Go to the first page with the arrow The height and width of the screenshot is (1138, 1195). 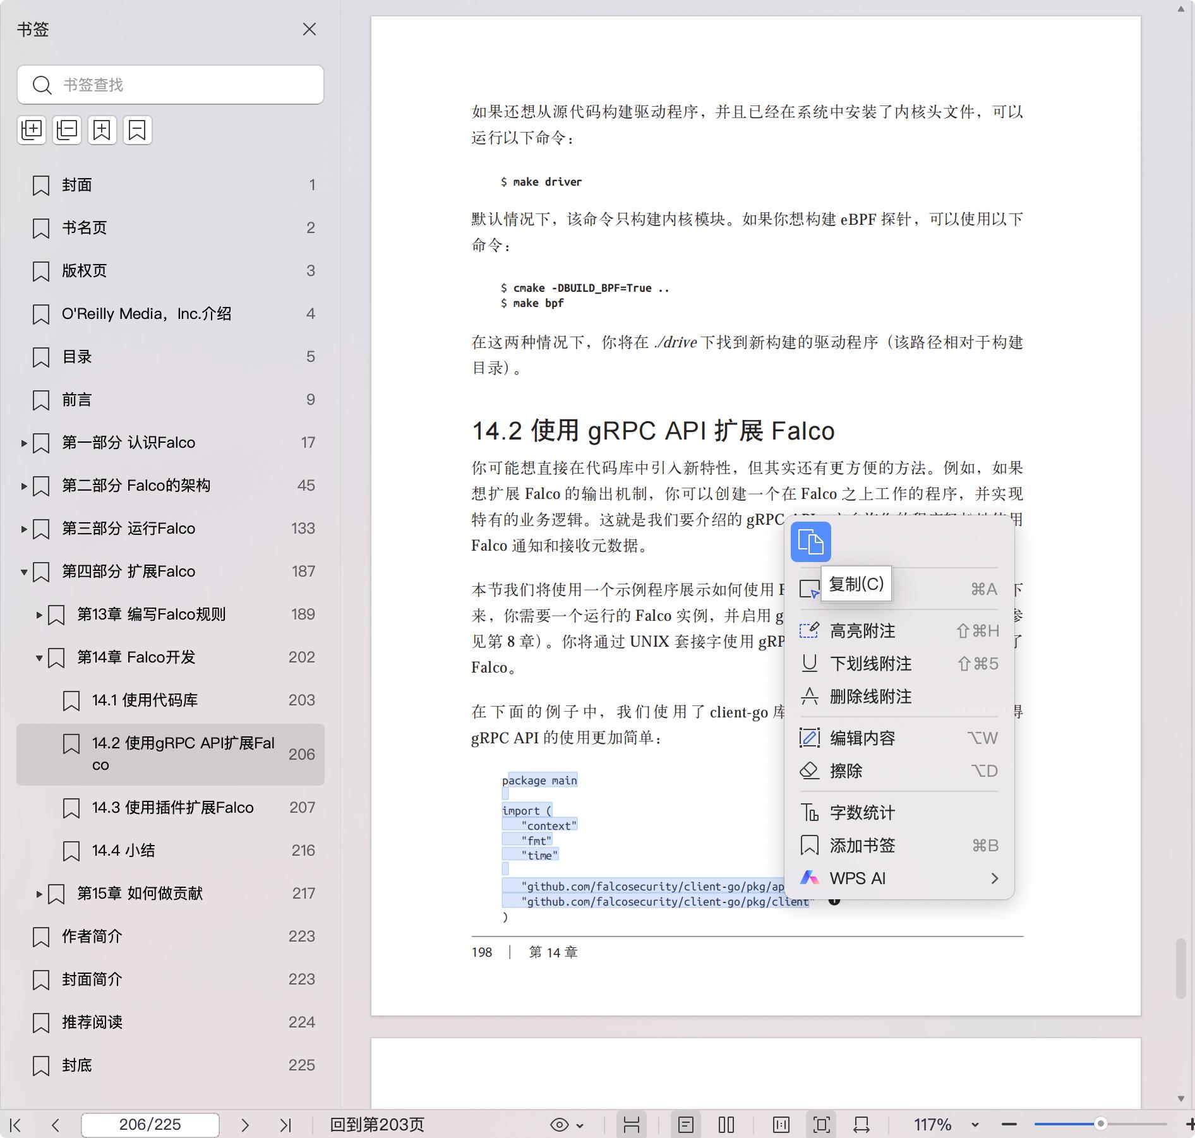click(x=16, y=1125)
